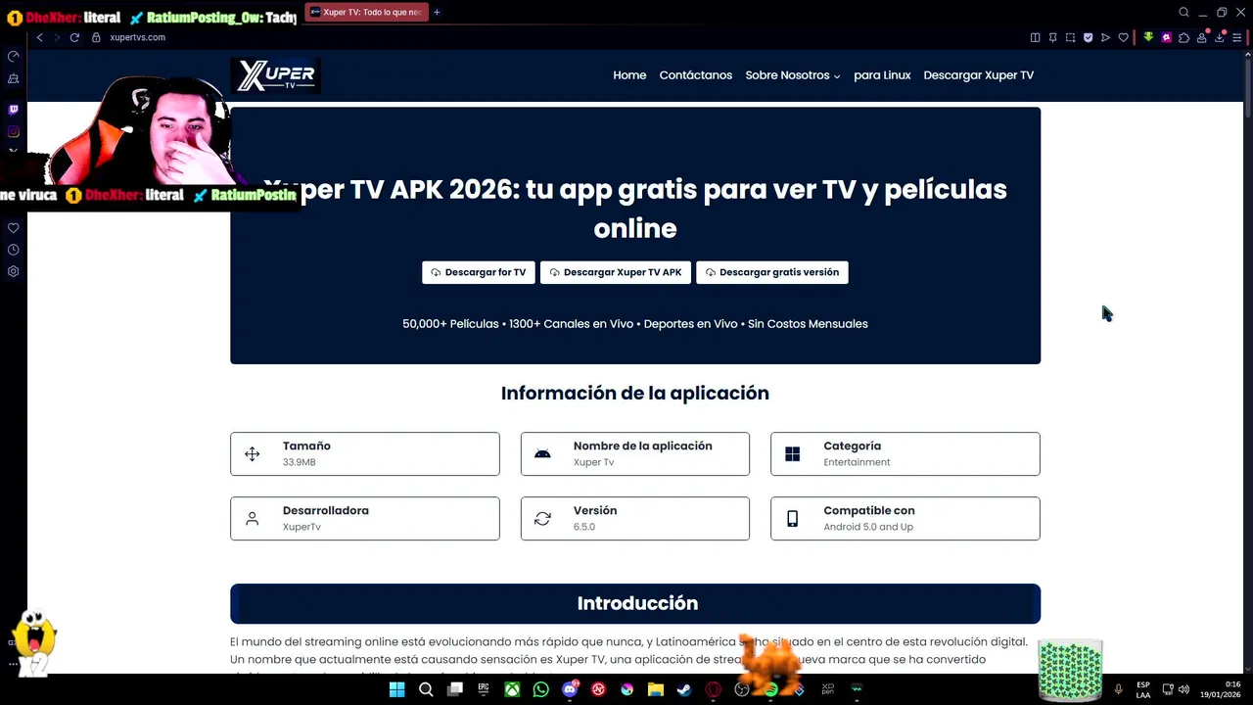The image size is (1253, 705).
Task: Search tabs with the top magnifier icon
Action: (1183, 13)
